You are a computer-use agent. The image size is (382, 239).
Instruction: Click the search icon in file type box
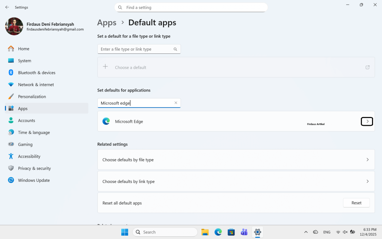pyautogui.click(x=175, y=49)
